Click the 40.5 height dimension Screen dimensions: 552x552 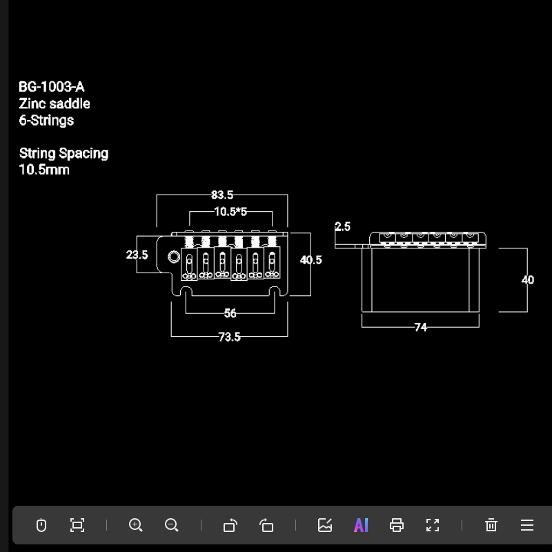coord(311,260)
